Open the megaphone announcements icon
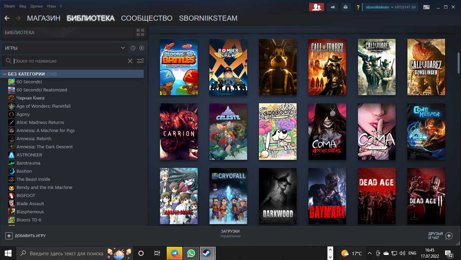The height and width of the screenshot is (260, 461). [333, 7]
